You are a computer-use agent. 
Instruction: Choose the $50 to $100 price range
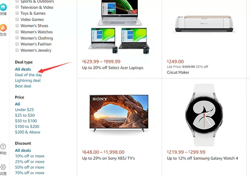coord(26,121)
